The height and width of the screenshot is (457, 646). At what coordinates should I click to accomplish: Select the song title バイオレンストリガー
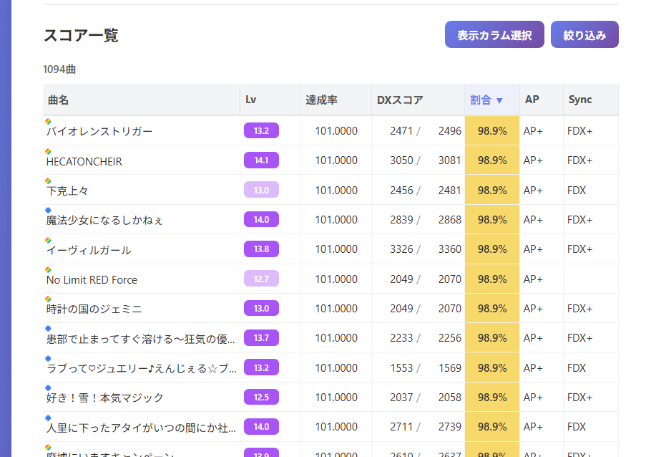[x=99, y=132]
